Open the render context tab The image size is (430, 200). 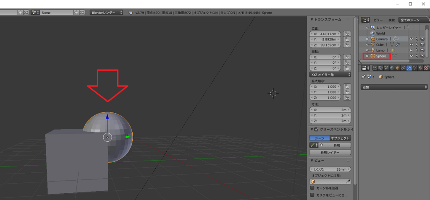(375, 68)
